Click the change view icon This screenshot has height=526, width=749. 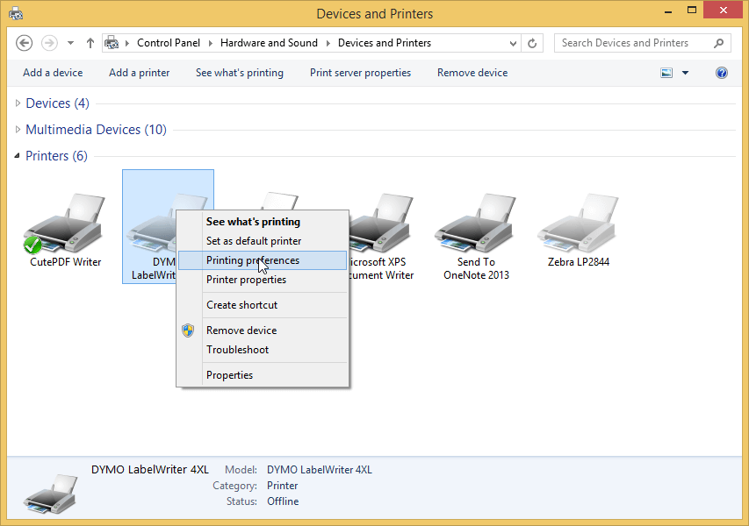click(666, 73)
